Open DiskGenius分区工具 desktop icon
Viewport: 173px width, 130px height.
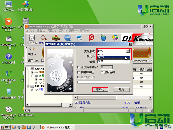pyautogui.click(x=8, y=25)
